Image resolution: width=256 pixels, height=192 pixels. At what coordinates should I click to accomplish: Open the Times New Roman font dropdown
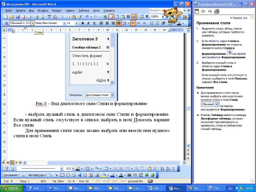64,23
